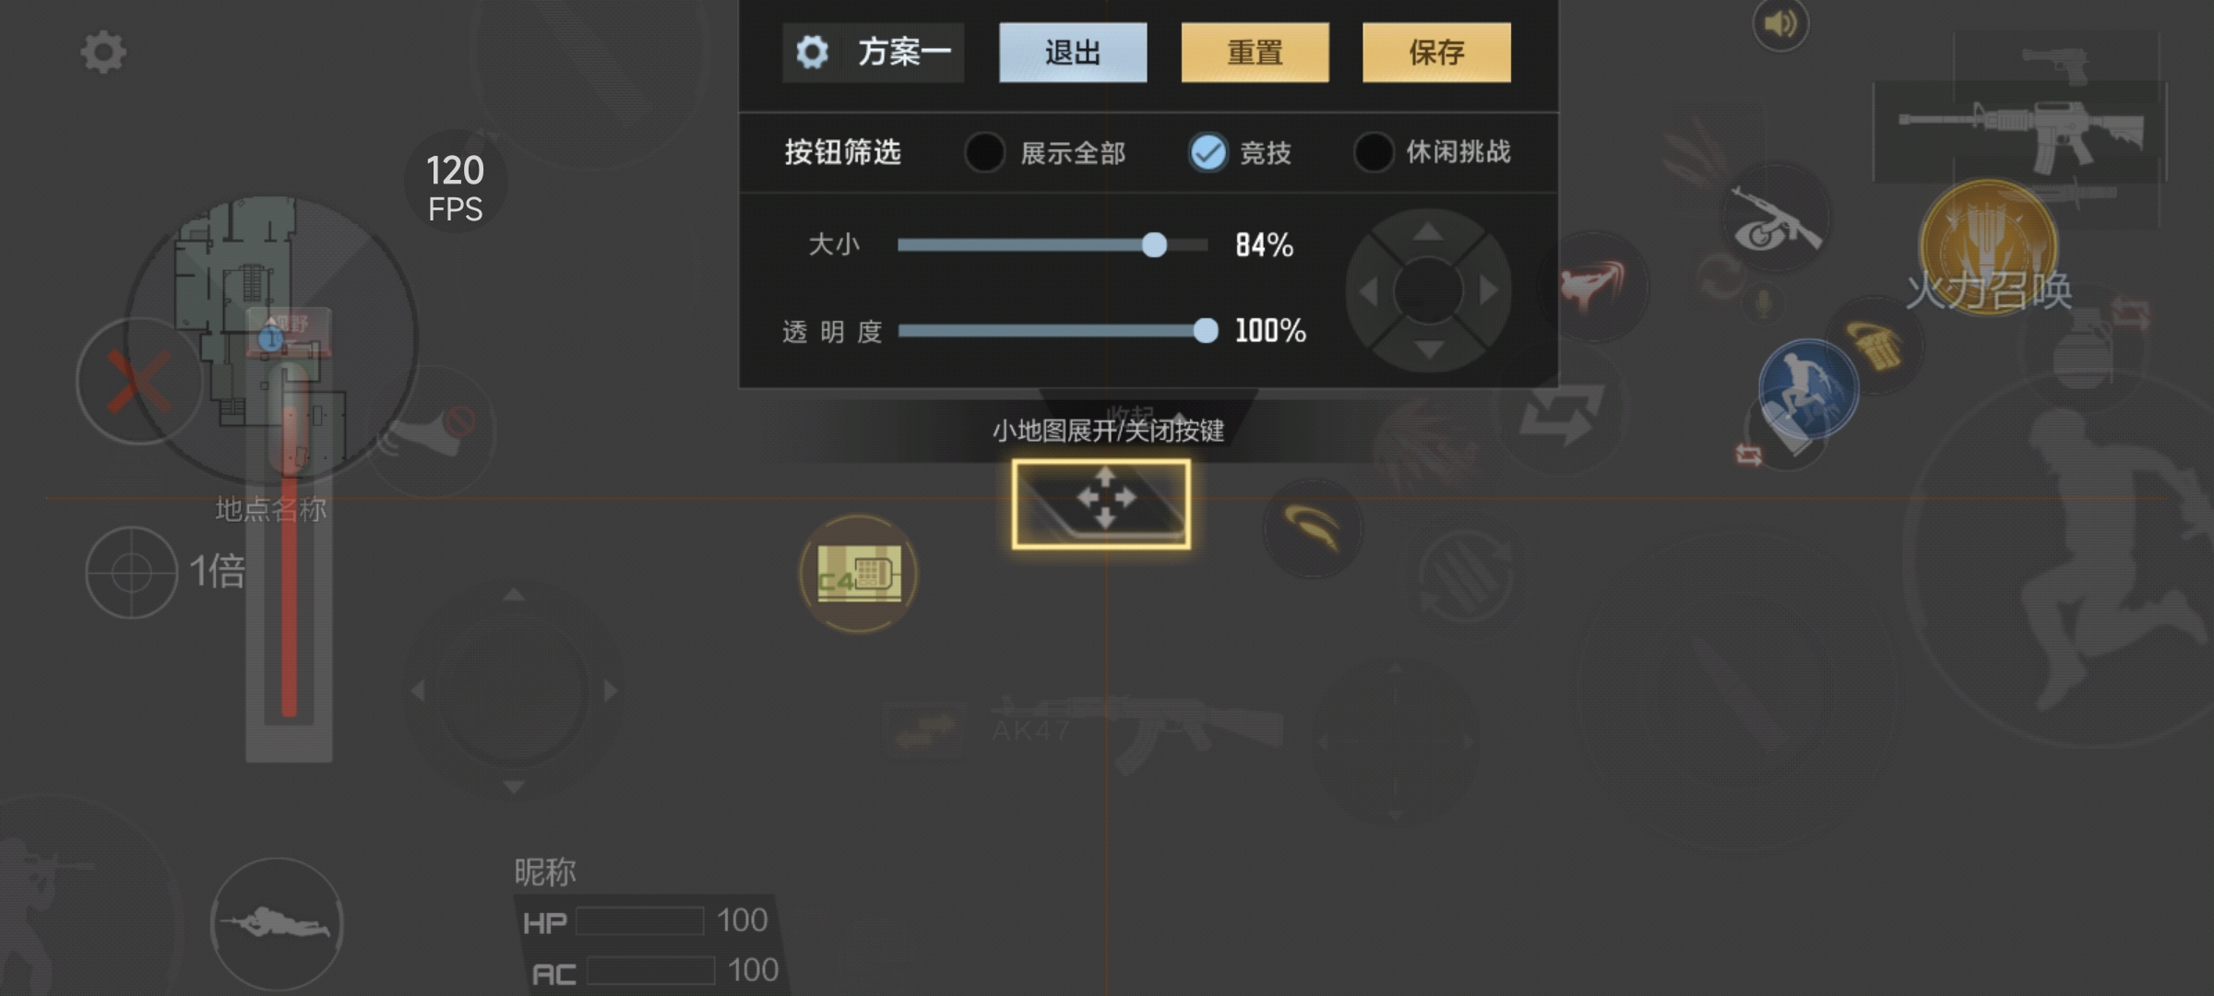Select the blue running soldier icon
The image size is (2214, 996).
tap(1808, 389)
